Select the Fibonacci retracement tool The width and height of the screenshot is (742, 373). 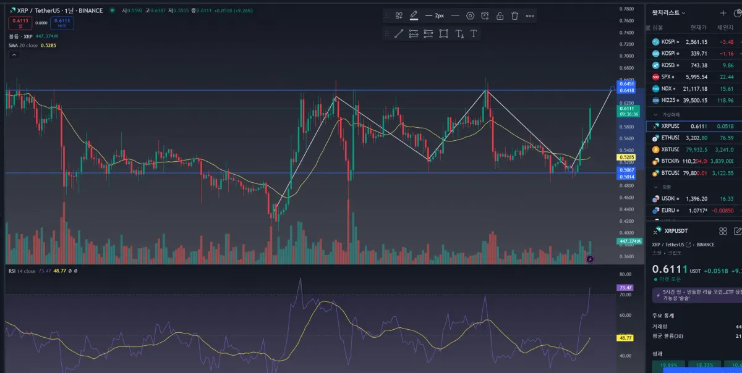click(x=414, y=33)
